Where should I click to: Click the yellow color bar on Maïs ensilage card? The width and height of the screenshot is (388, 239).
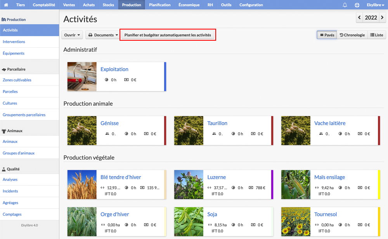379,184
